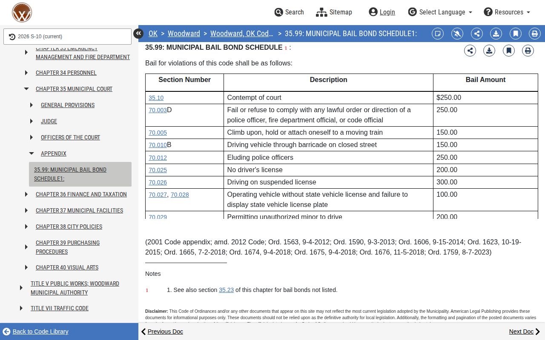Expand Chapter 40 Visual Arts arrow
Screen dimensions: 545x340
click(x=26, y=267)
